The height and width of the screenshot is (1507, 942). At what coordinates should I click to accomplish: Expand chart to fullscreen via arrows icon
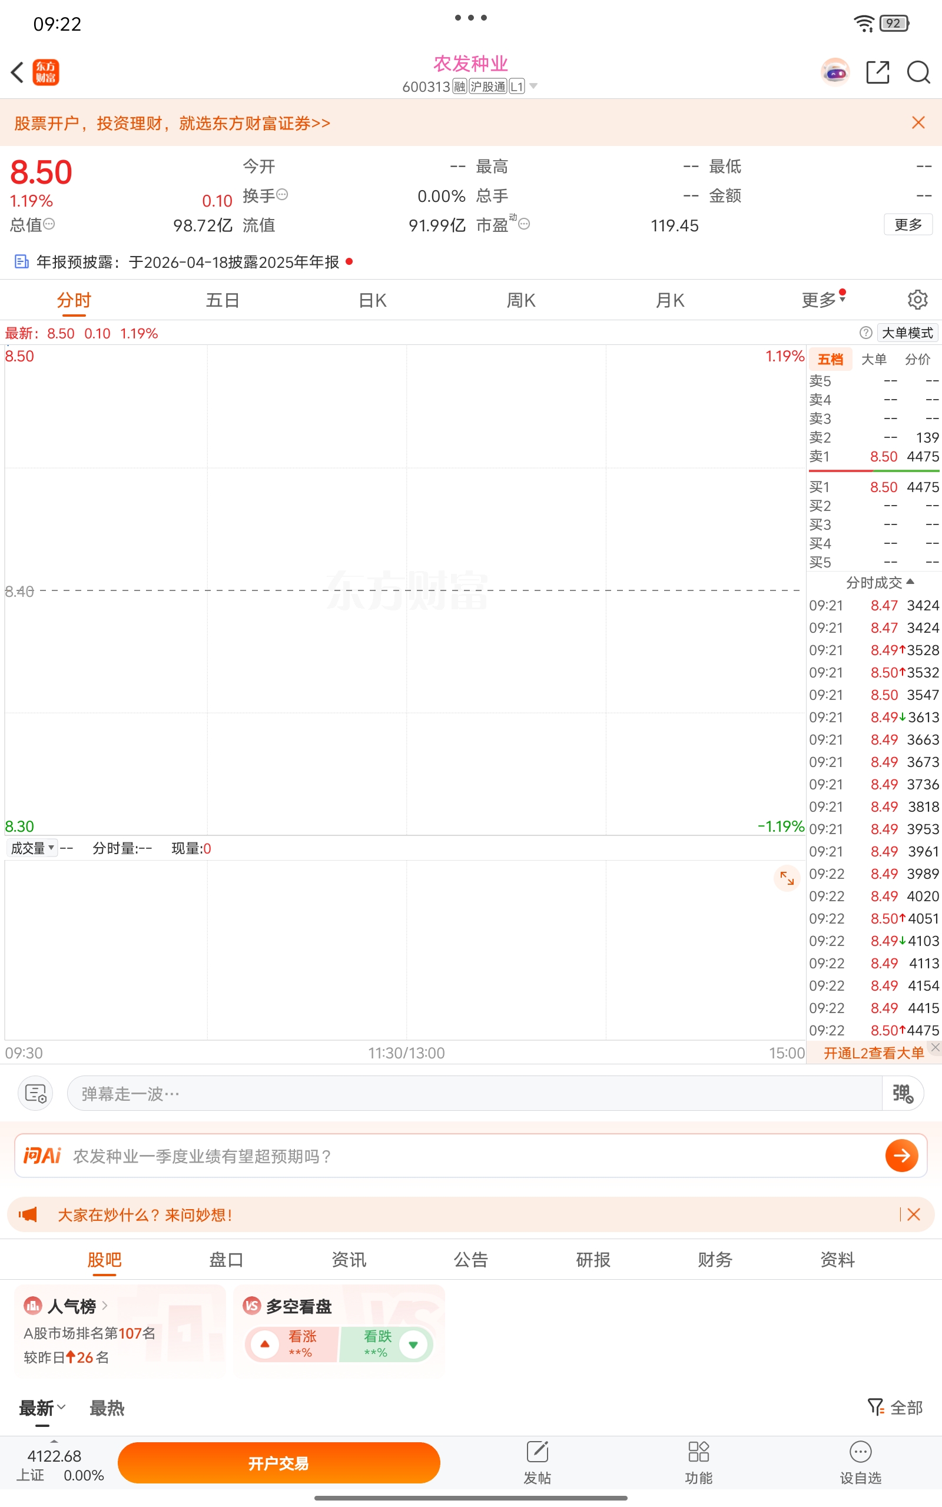point(787,879)
